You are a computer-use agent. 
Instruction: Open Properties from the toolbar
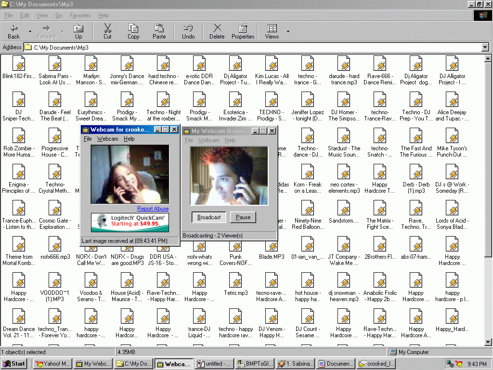(x=243, y=31)
